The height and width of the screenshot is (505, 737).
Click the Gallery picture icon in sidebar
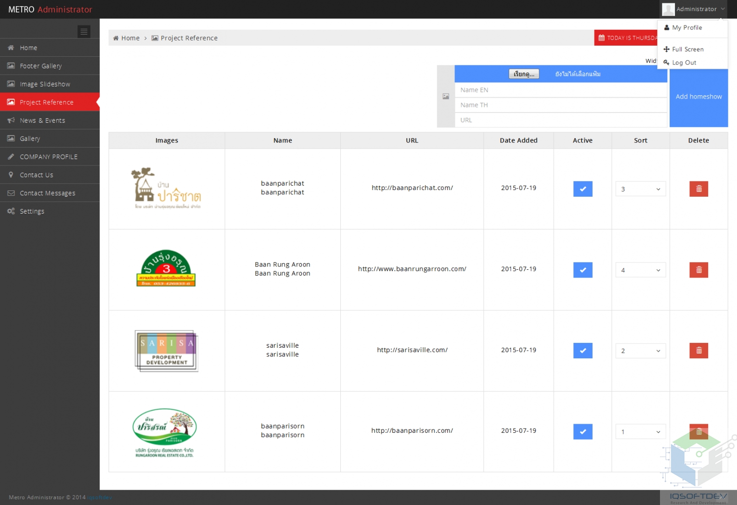pos(11,139)
